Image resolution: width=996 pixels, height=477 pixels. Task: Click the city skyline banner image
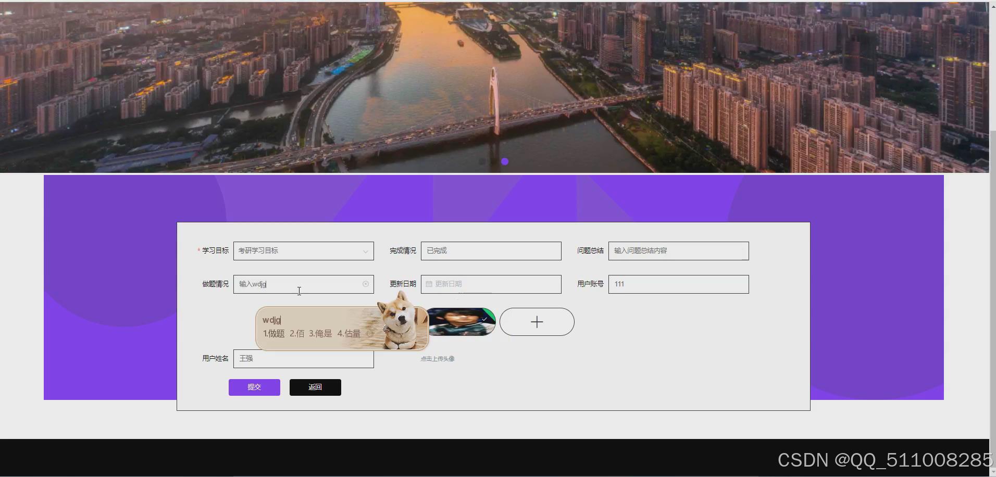point(494,87)
